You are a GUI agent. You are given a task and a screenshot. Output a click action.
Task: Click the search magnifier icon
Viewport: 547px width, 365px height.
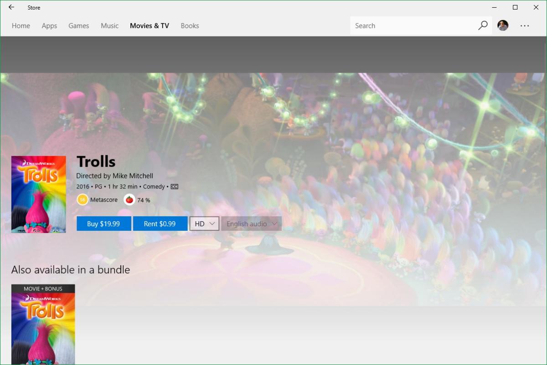(483, 25)
